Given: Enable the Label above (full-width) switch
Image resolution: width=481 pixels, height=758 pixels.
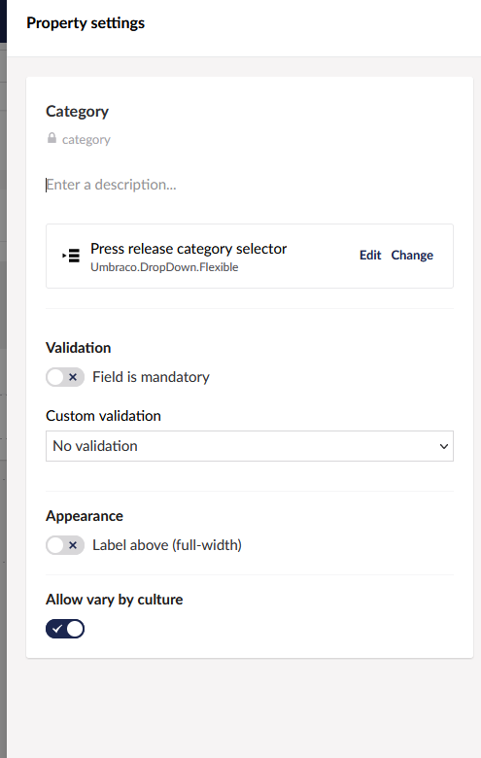Looking at the screenshot, I should pos(65,545).
